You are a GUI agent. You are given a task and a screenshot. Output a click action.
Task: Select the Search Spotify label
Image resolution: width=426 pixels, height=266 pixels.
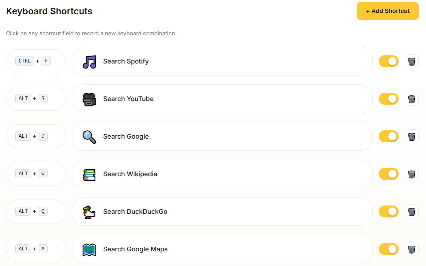coord(126,61)
